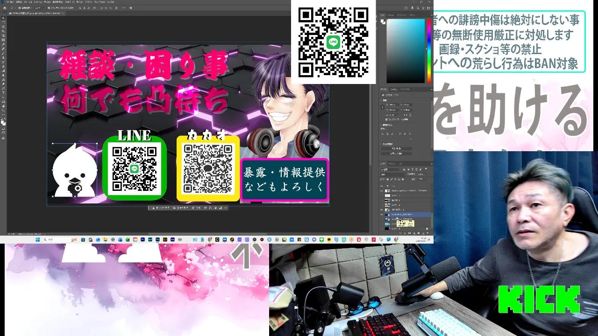Click the second Quick Actions button
This screenshot has height=336, width=598.
[x=397, y=154]
